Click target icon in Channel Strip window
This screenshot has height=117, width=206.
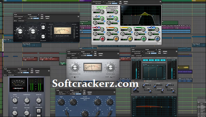tap(177, 51)
